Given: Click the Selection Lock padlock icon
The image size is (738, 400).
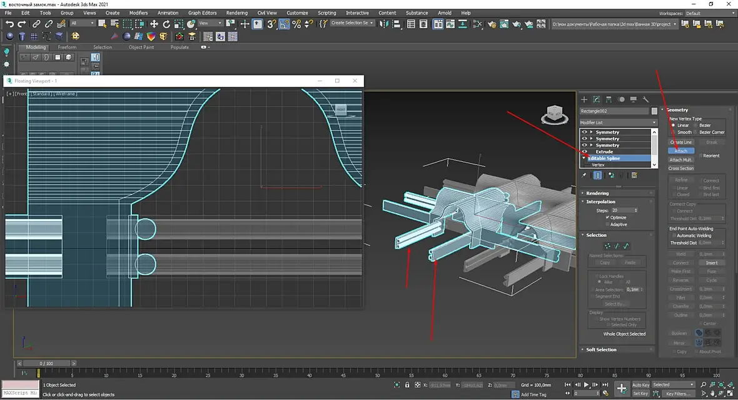Looking at the screenshot, I should pyautogui.click(x=408, y=385).
